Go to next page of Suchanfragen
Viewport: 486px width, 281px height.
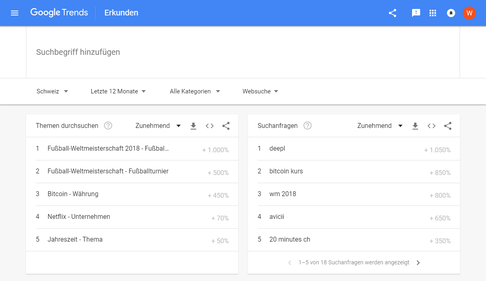[x=418, y=263]
